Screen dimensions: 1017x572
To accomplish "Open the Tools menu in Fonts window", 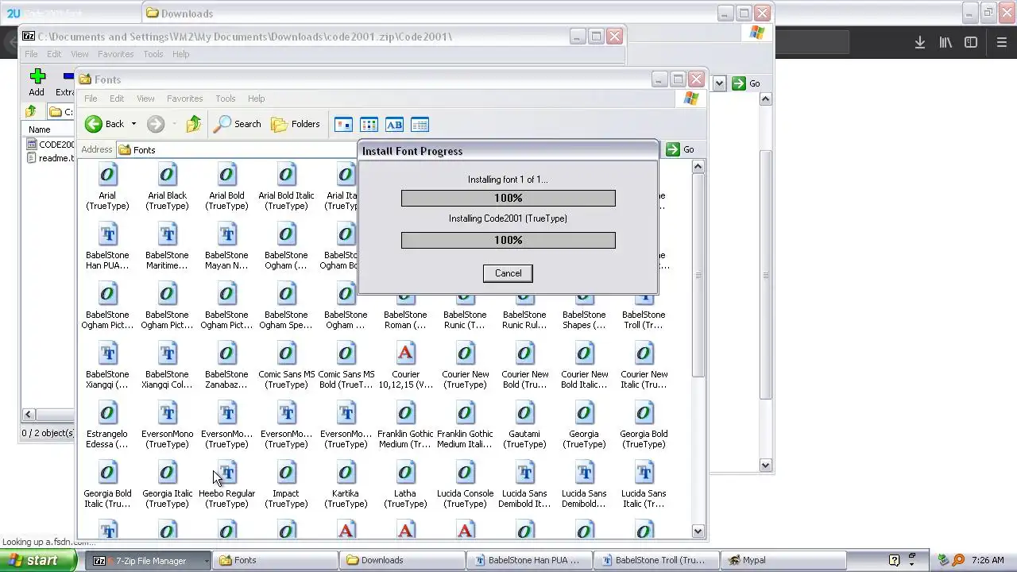I will pyautogui.click(x=226, y=99).
